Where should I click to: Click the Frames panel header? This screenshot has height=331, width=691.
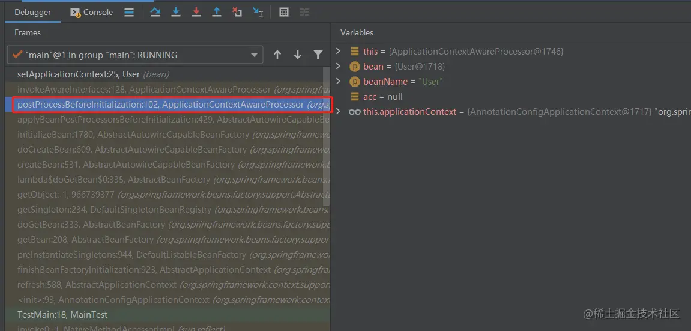pos(28,32)
